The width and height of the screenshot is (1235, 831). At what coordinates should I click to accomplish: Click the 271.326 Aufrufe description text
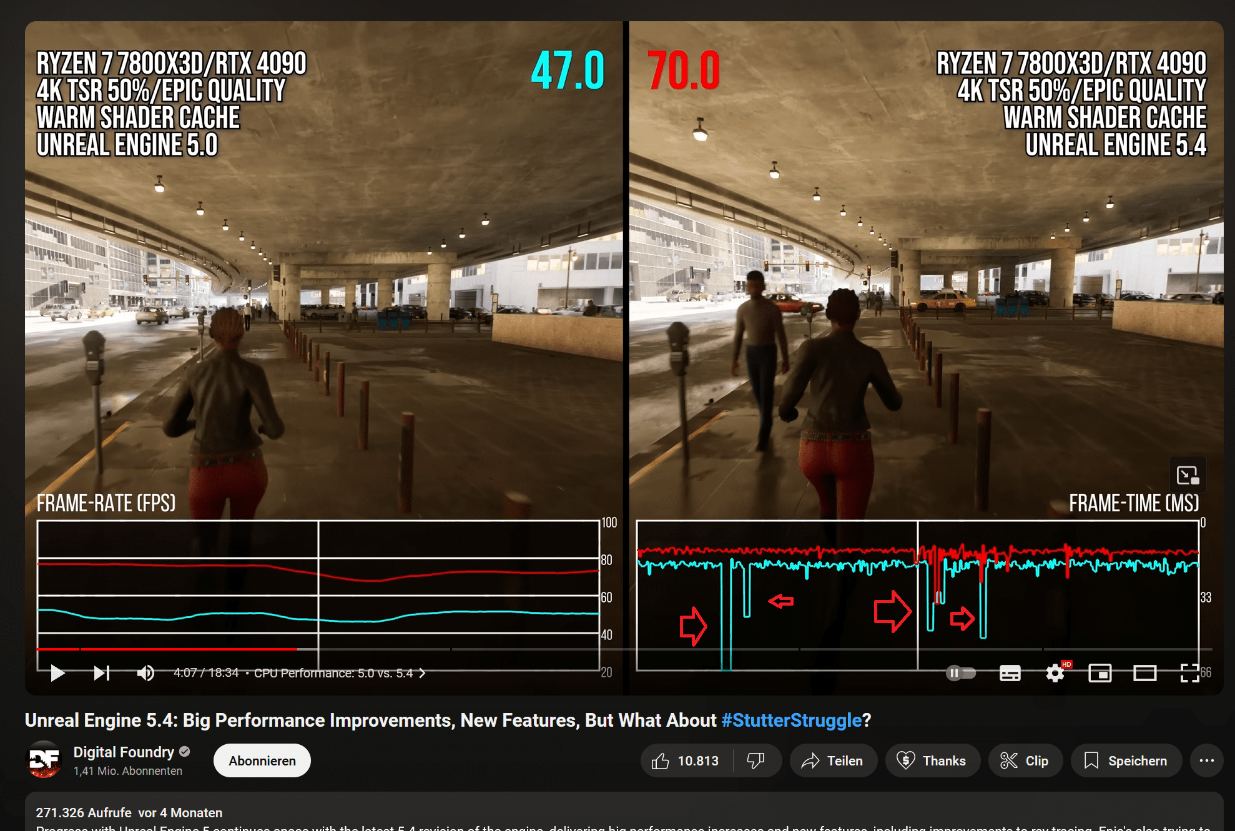click(84, 813)
